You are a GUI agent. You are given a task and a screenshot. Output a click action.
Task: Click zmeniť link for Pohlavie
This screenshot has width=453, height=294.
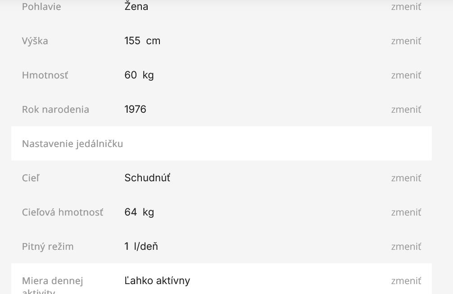pos(406,7)
